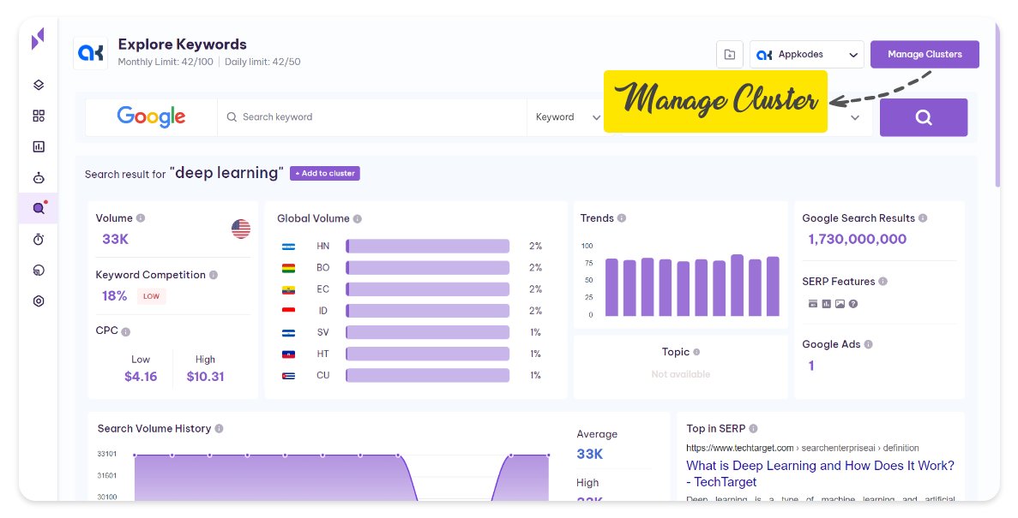Click the info icon next to Trends
This screenshot has width=1018, height=518.
pos(622,218)
